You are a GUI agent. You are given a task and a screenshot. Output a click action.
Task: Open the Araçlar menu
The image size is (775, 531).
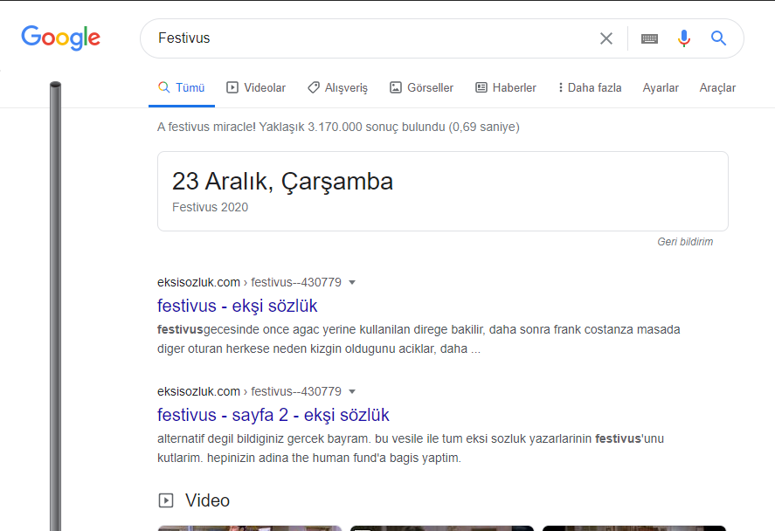717,87
